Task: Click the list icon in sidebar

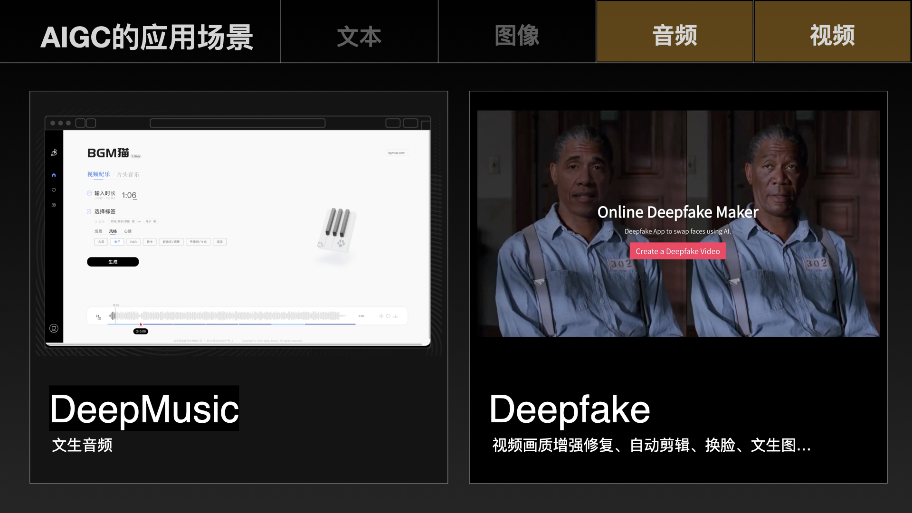Action: point(54,205)
